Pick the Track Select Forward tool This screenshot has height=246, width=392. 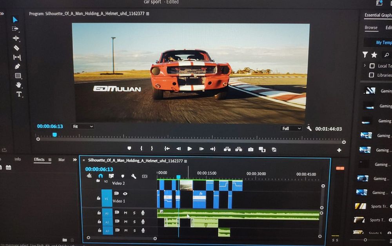click(x=15, y=29)
